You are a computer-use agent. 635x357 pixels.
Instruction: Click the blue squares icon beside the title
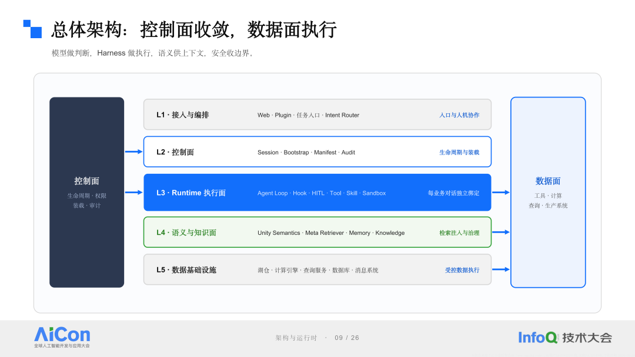click(32, 29)
